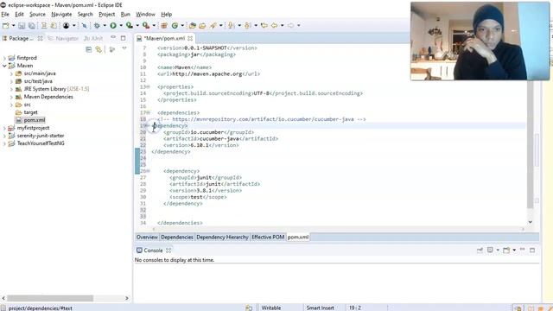Switch to the Overview editor tab
Image resolution: width=553 pixels, height=311 pixels.
point(147,238)
